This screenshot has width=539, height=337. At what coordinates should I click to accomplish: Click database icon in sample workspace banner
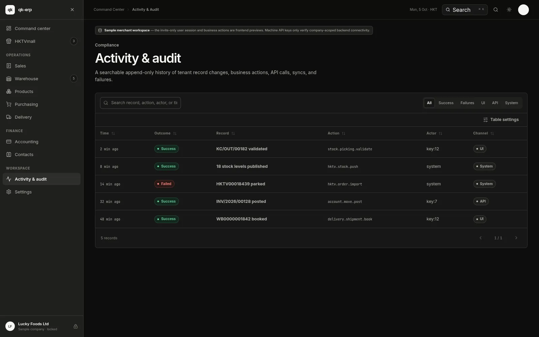click(100, 30)
